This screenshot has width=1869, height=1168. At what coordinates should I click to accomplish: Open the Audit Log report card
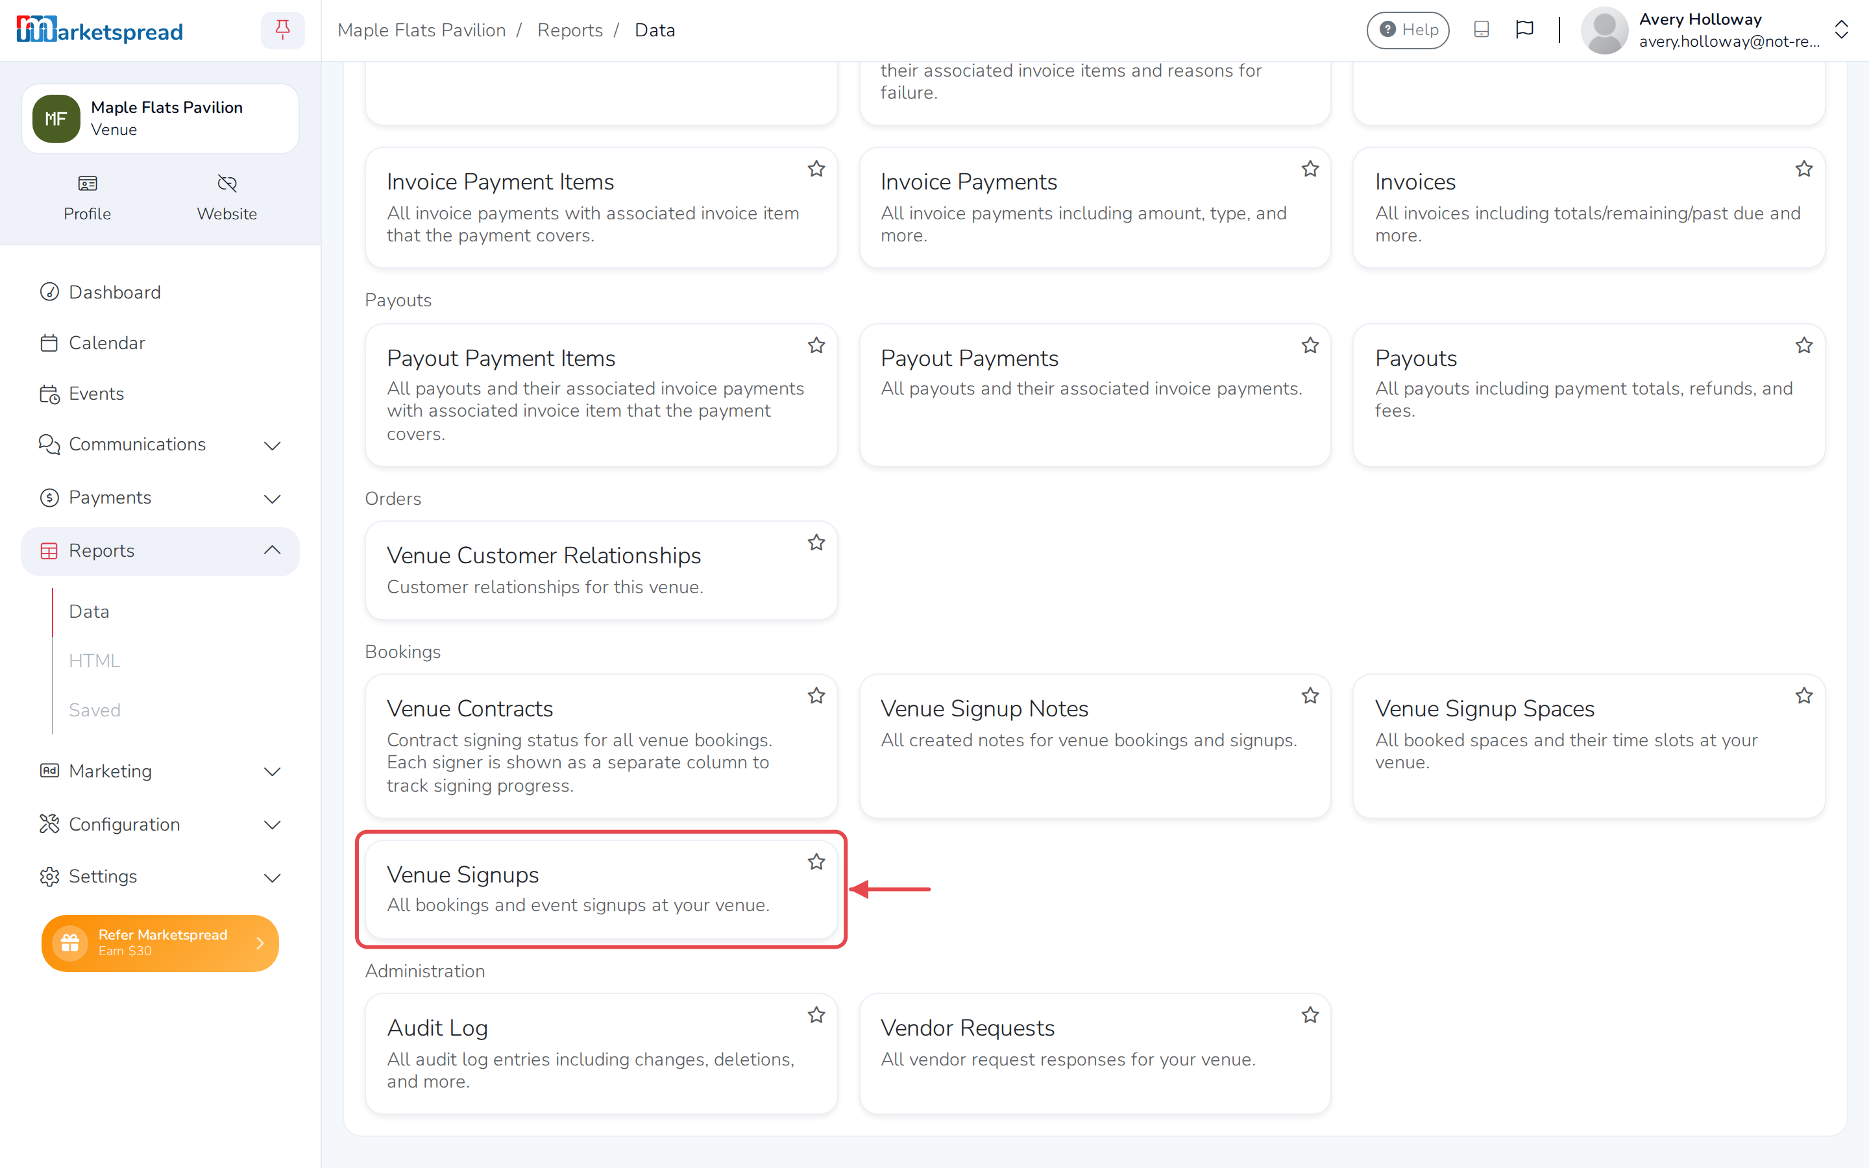[x=601, y=1054]
